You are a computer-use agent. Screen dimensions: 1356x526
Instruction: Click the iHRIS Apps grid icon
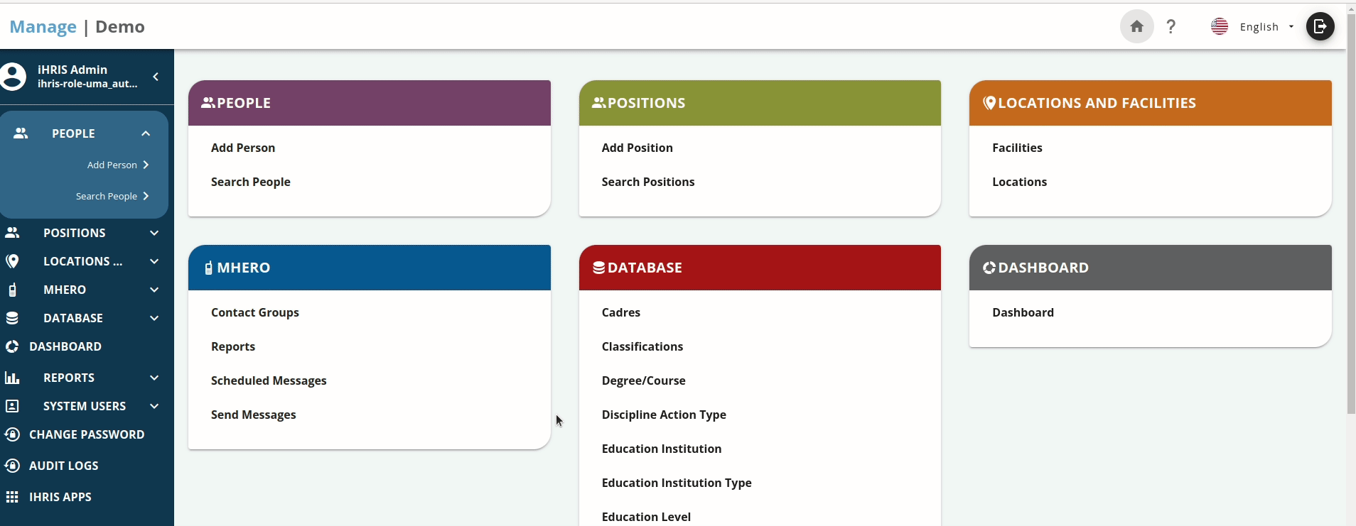[12, 497]
